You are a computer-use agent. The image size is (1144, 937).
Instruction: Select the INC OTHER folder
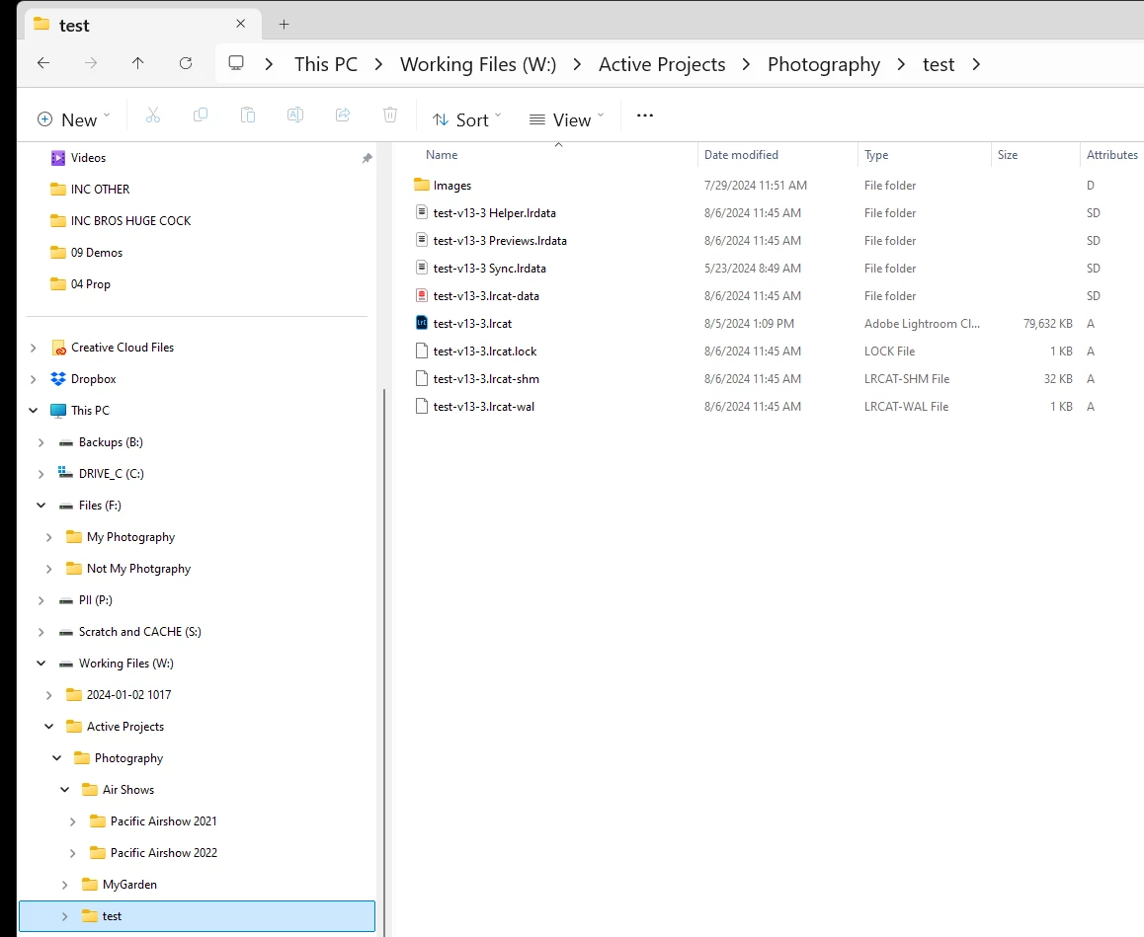(x=100, y=189)
